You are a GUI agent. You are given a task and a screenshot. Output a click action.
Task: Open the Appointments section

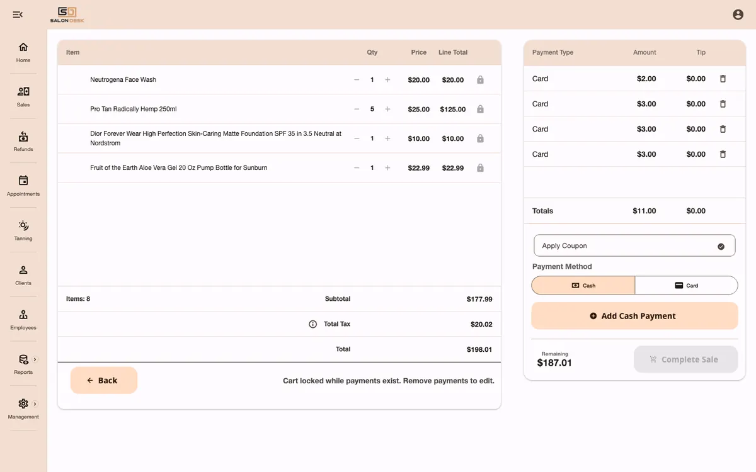23,186
